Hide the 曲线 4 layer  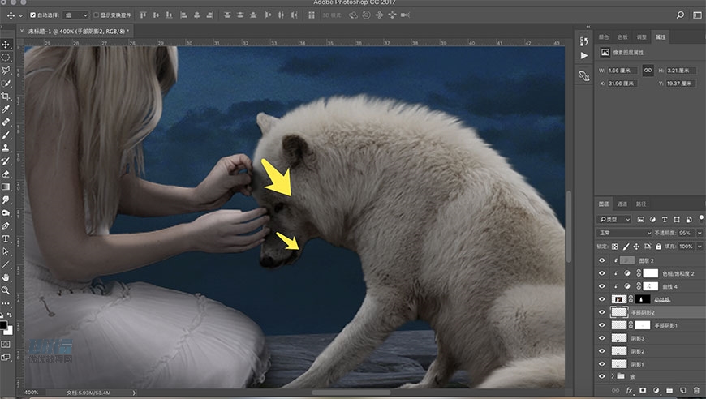[x=602, y=286]
